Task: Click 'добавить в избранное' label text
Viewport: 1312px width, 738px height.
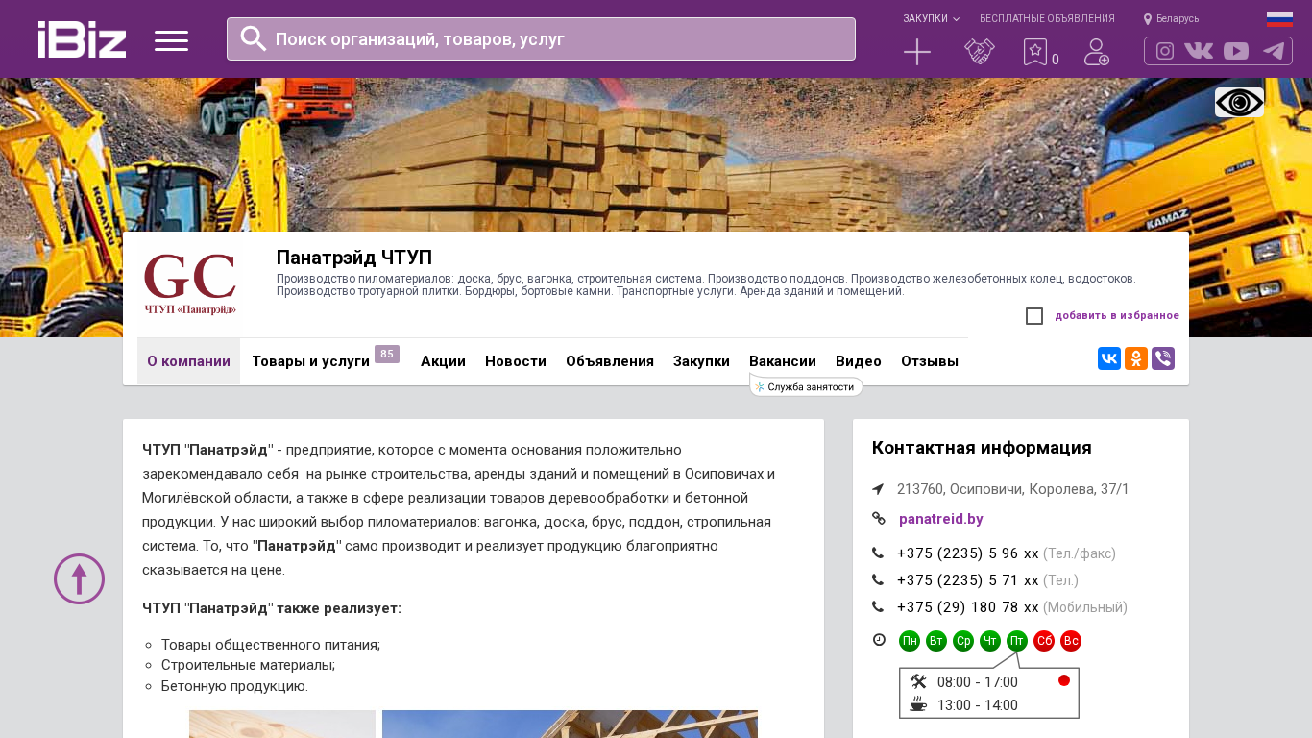Action: [x=1117, y=315]
